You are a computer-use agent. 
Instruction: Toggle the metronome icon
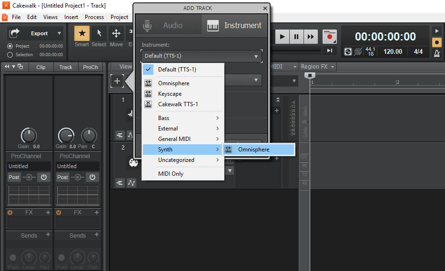point(437,53)
